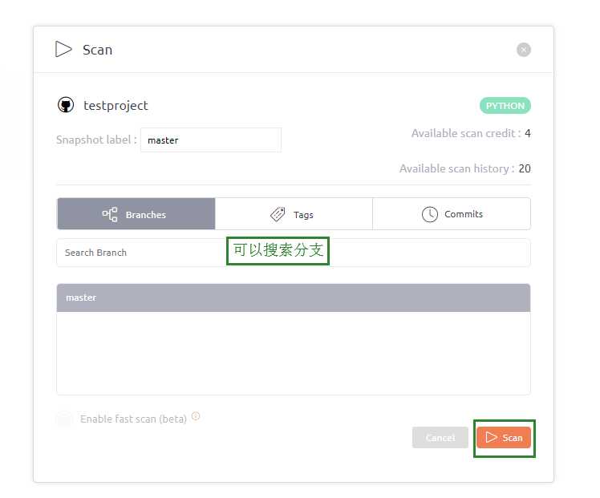
Task: Click the GitHub icon beside testproject
Action: tap(66, 105)
